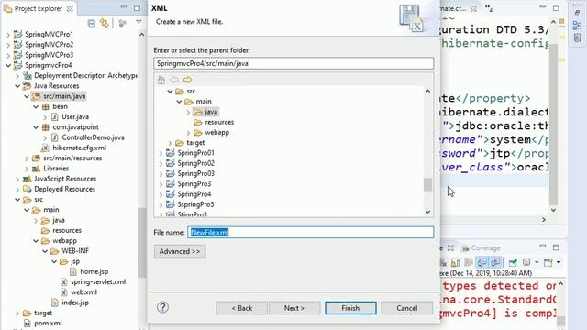The height and width of the screenshot is (330, 587).
Task: Switch to the hibernate.cf... editor tab
Action: pyautogui.click(x=454, y=8)
